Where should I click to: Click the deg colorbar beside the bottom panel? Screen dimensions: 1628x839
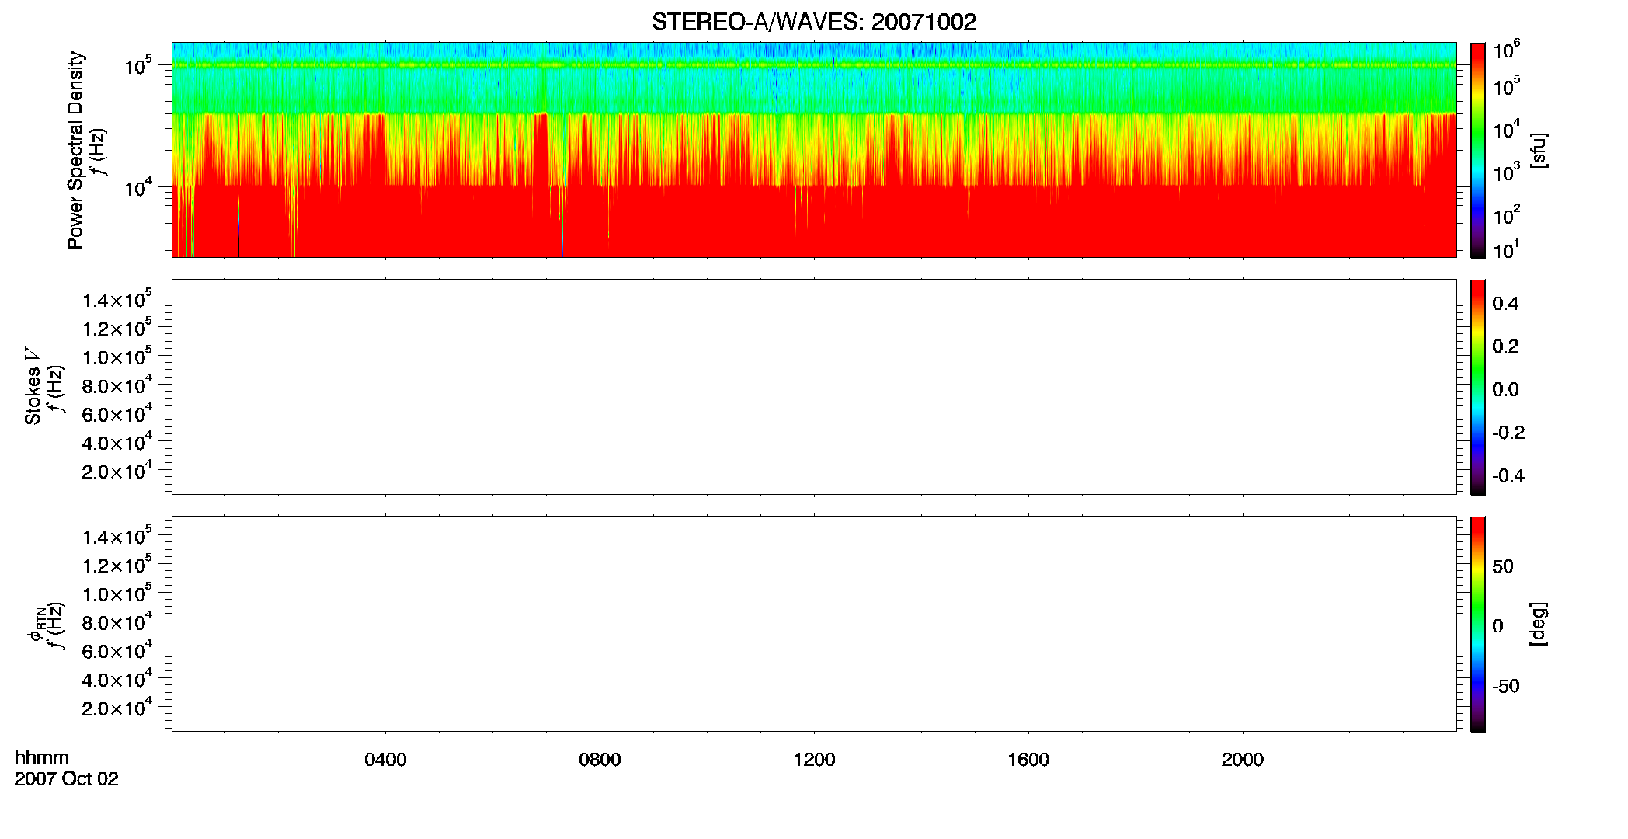pos(1478,624)
